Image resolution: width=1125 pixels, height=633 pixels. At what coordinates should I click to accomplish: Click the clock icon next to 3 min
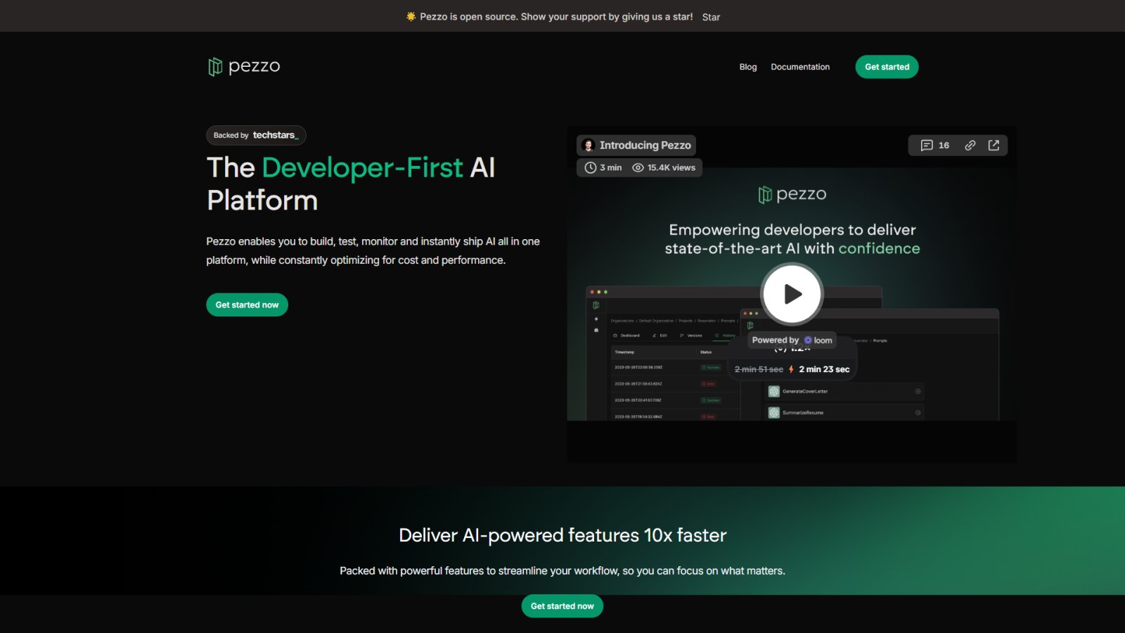coord(591,167)
